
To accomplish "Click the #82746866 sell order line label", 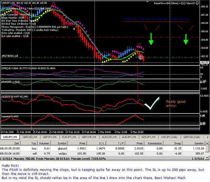I will point(10,56).
